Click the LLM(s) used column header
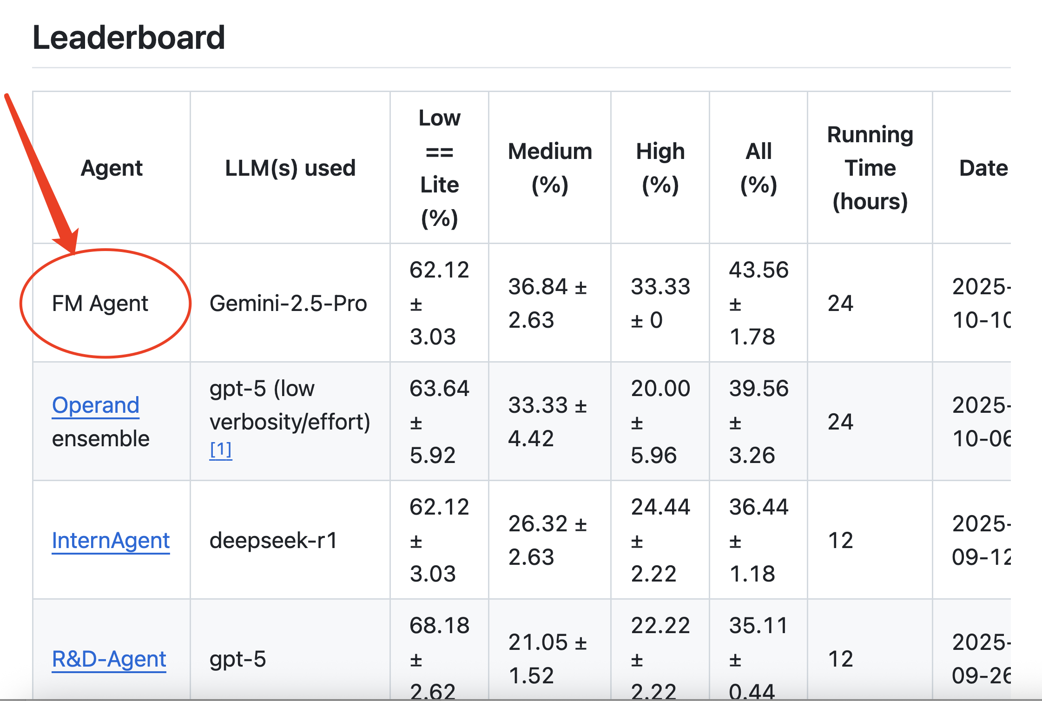The width and height of the screenshot is (1042, 701). point(290,168)
